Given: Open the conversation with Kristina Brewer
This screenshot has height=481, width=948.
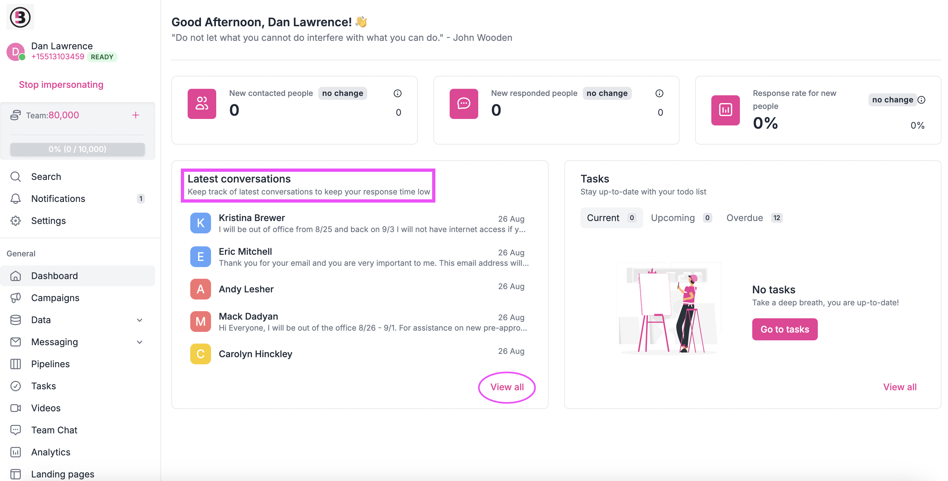Looking at the screenshot, I should click(252, 217).
